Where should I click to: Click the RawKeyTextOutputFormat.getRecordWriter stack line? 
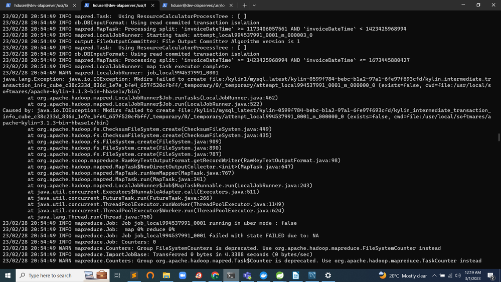184,161
